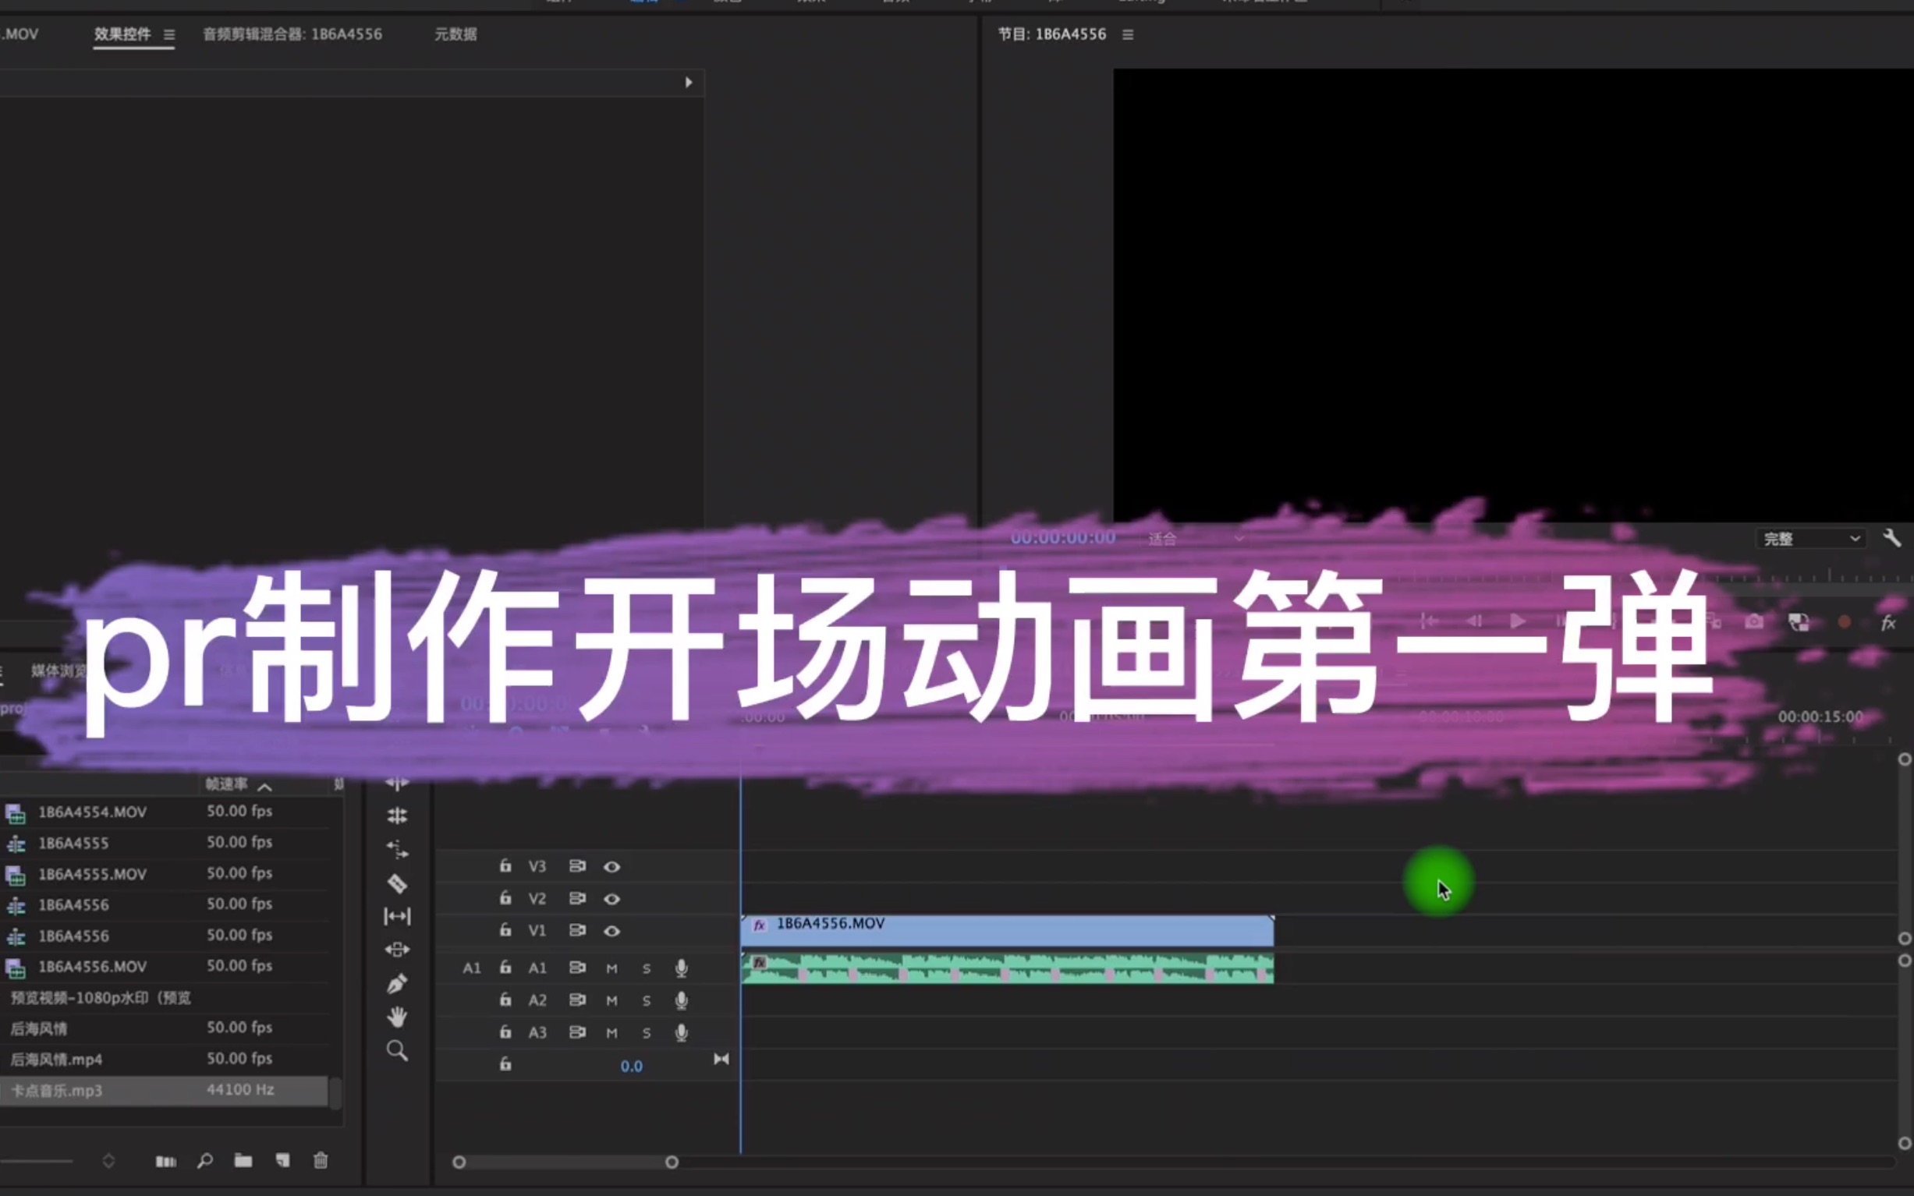Toggle visibility of video track V1
Image resolution: width=1914 pixels, height=1196 pixels.
(x=611, y=930)
